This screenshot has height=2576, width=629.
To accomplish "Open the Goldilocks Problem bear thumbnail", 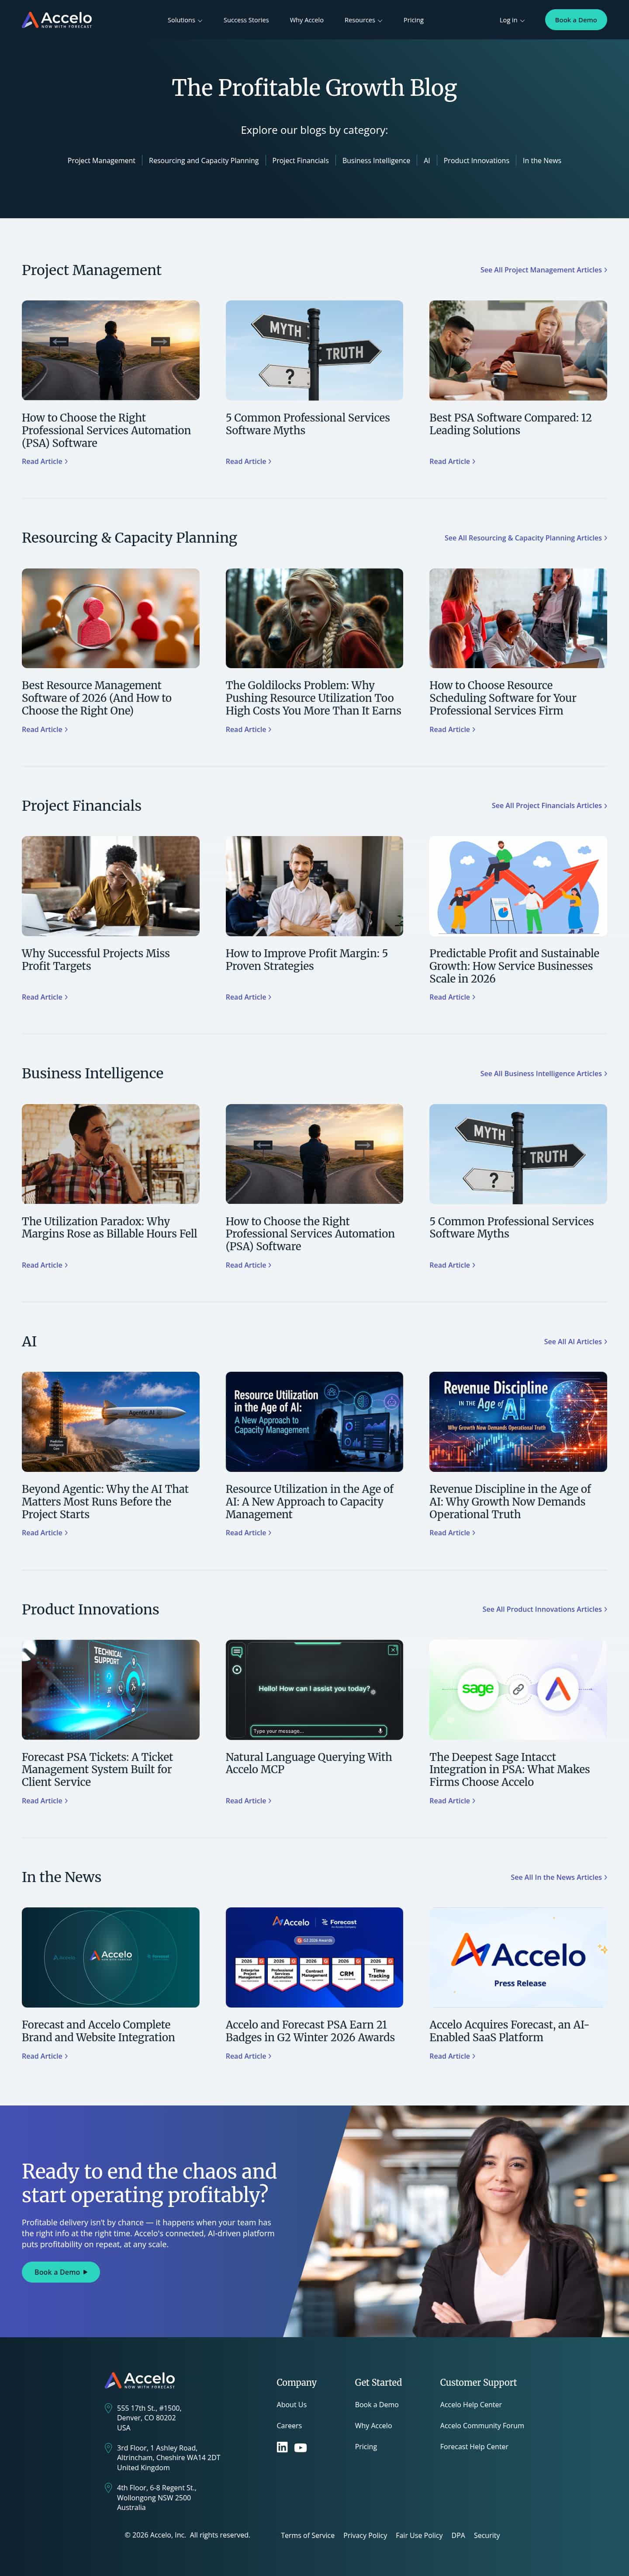I will (314, 618).
